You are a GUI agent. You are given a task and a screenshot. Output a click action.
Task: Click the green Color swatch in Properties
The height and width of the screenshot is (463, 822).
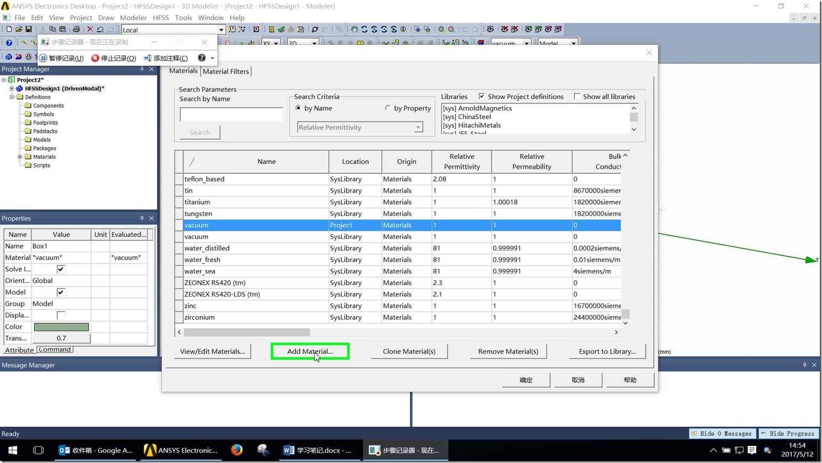coord(61,327)
